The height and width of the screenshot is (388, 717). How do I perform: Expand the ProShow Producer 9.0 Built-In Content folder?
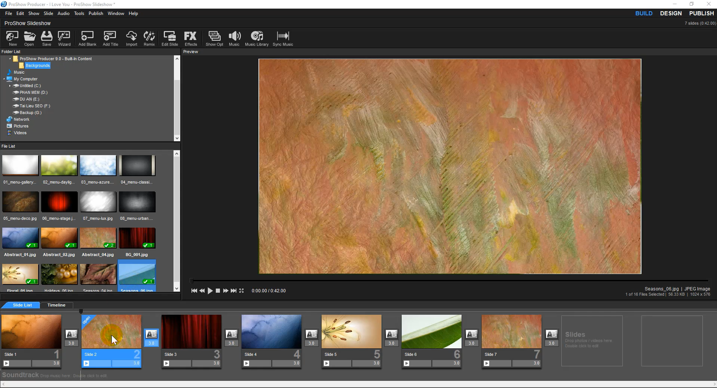coord(9,59)
